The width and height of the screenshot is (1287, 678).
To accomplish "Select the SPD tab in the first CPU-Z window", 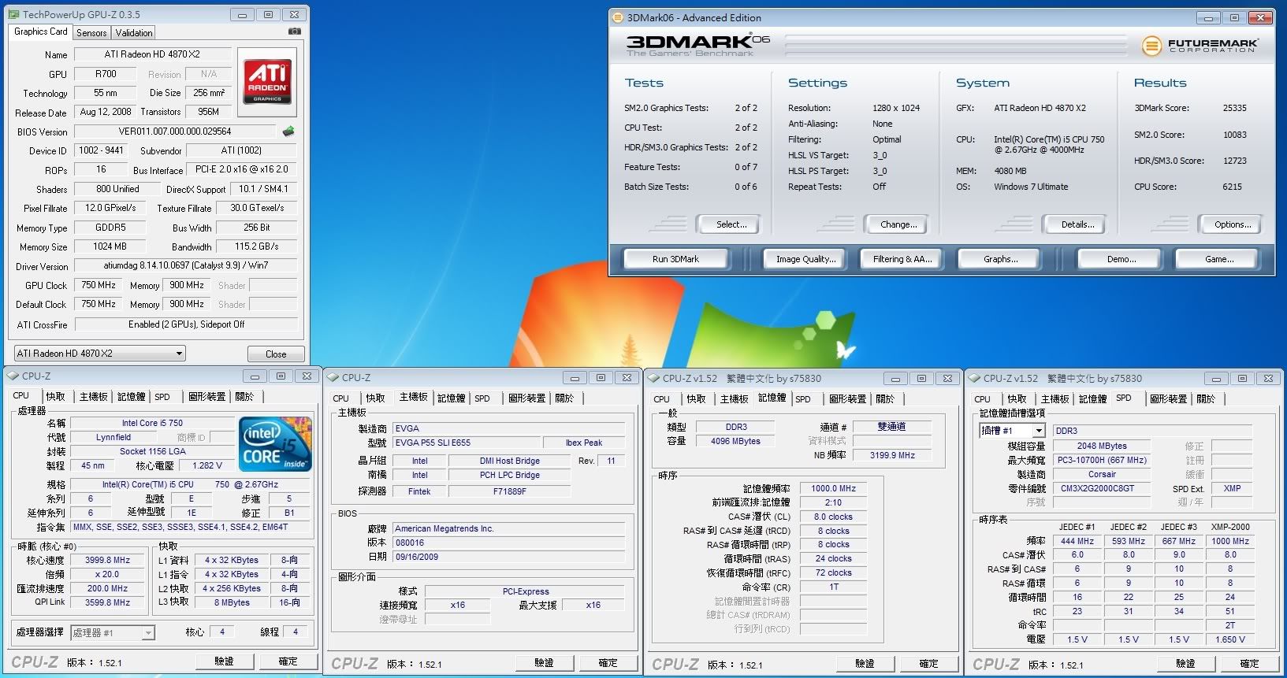I will pos(162,397).
